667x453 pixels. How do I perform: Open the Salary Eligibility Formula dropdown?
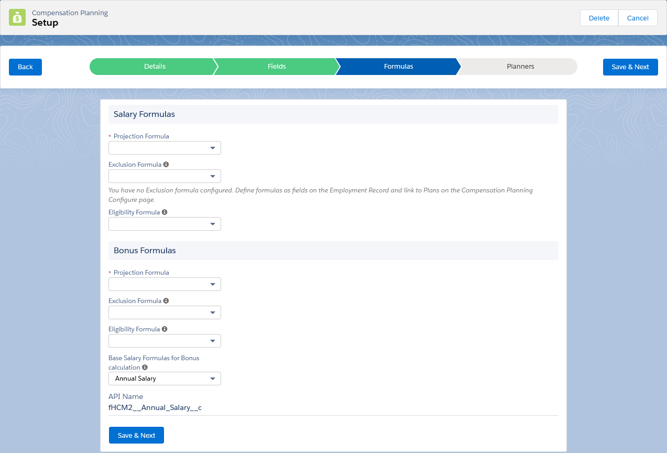tap(165, 224)
